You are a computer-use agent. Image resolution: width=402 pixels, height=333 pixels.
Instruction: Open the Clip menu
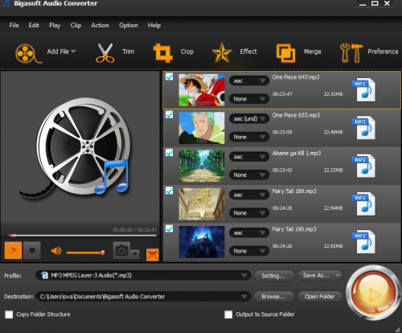point(76,26)
